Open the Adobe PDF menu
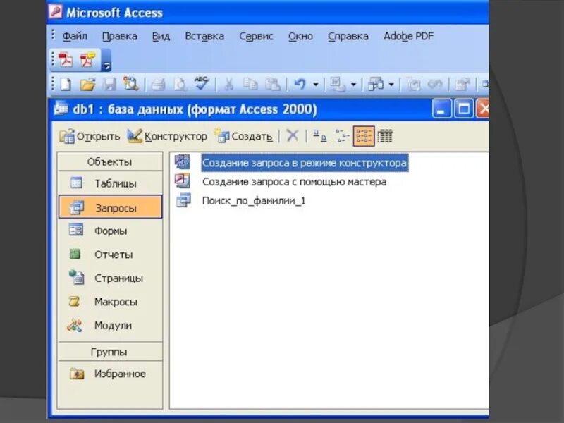Image resolution: width=564 pixels, height=423 pixels. 408,37
